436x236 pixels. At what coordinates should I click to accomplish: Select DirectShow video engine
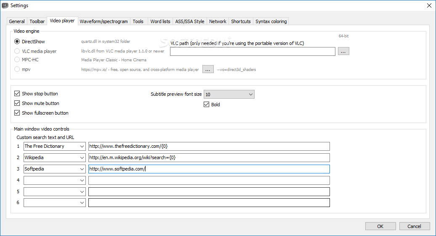[17, 42]
